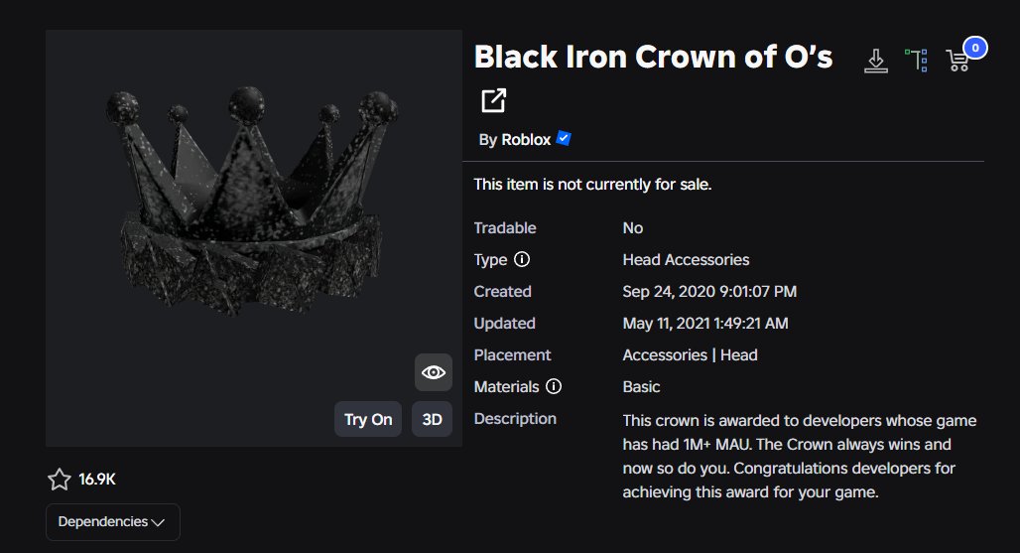
Task: Switch the preview to 3D view
Action: 432,419
